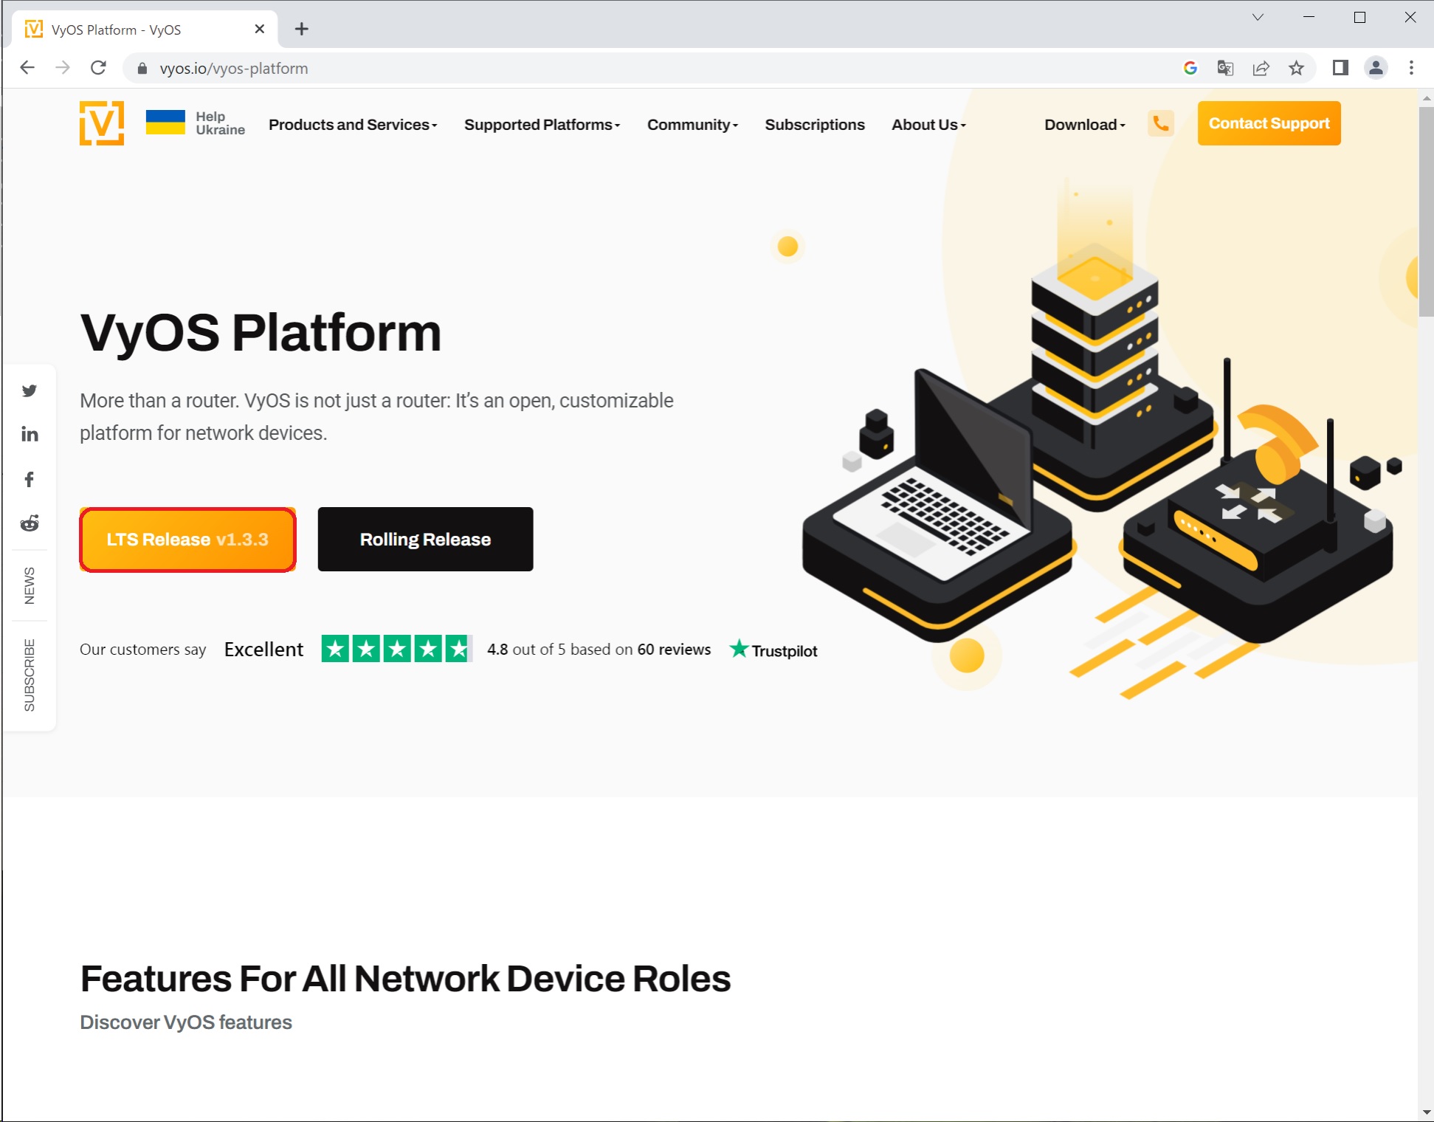Click the Trustpilot logo
1434x1122 pixels.
click(x=773, y=650)
